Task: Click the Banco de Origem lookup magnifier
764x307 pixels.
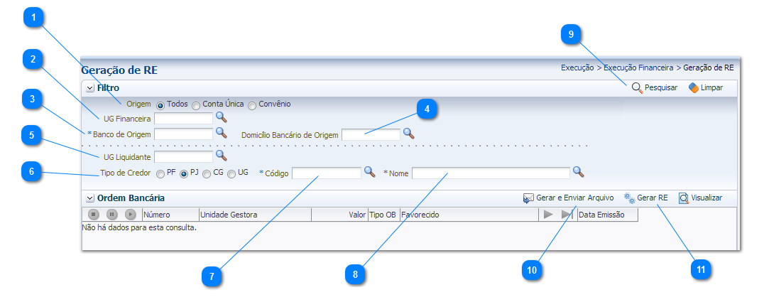Action: [221, 133]
